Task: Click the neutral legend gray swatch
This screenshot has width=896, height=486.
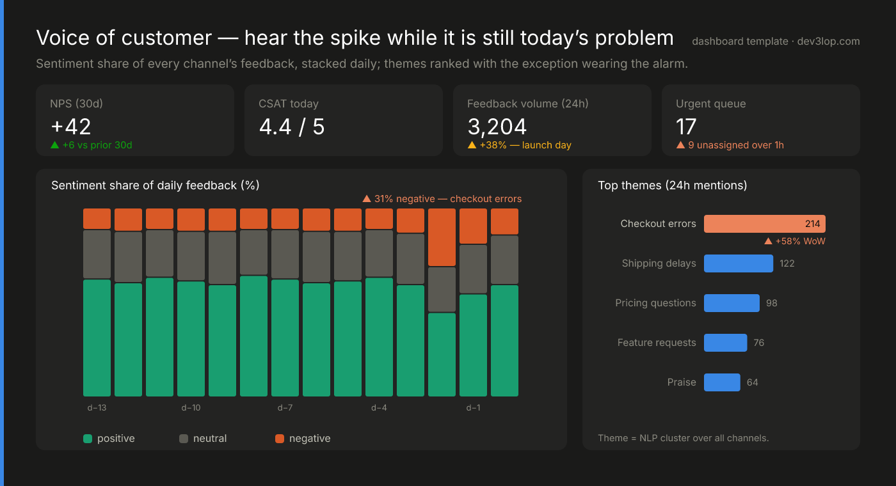Action: [x=184, y=439]
